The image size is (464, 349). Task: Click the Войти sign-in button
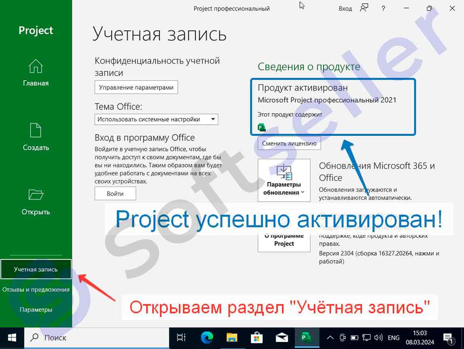pos(115,193)
